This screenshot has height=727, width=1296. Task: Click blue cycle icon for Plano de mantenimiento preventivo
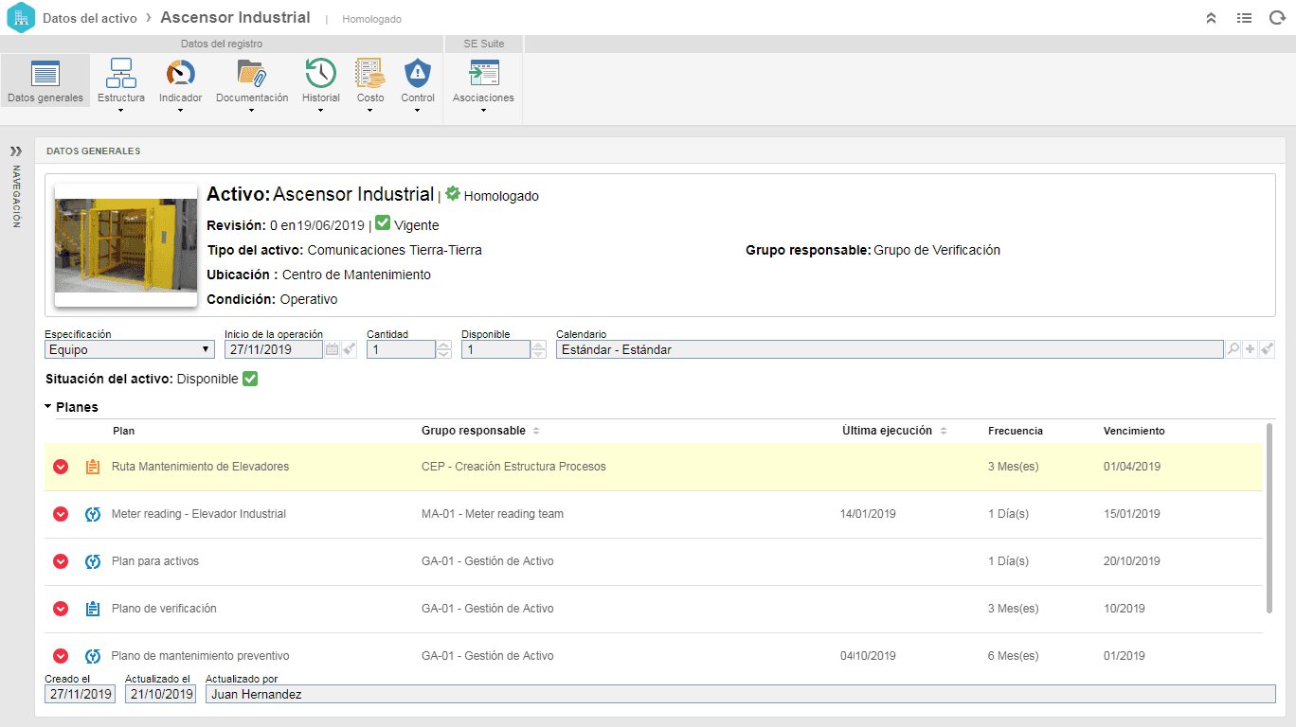[x=93, y=656]
